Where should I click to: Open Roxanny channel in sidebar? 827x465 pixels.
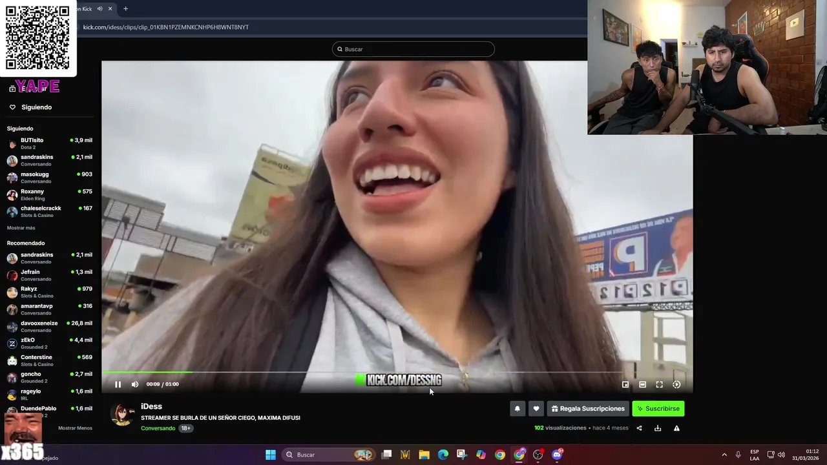coord(50,194)
